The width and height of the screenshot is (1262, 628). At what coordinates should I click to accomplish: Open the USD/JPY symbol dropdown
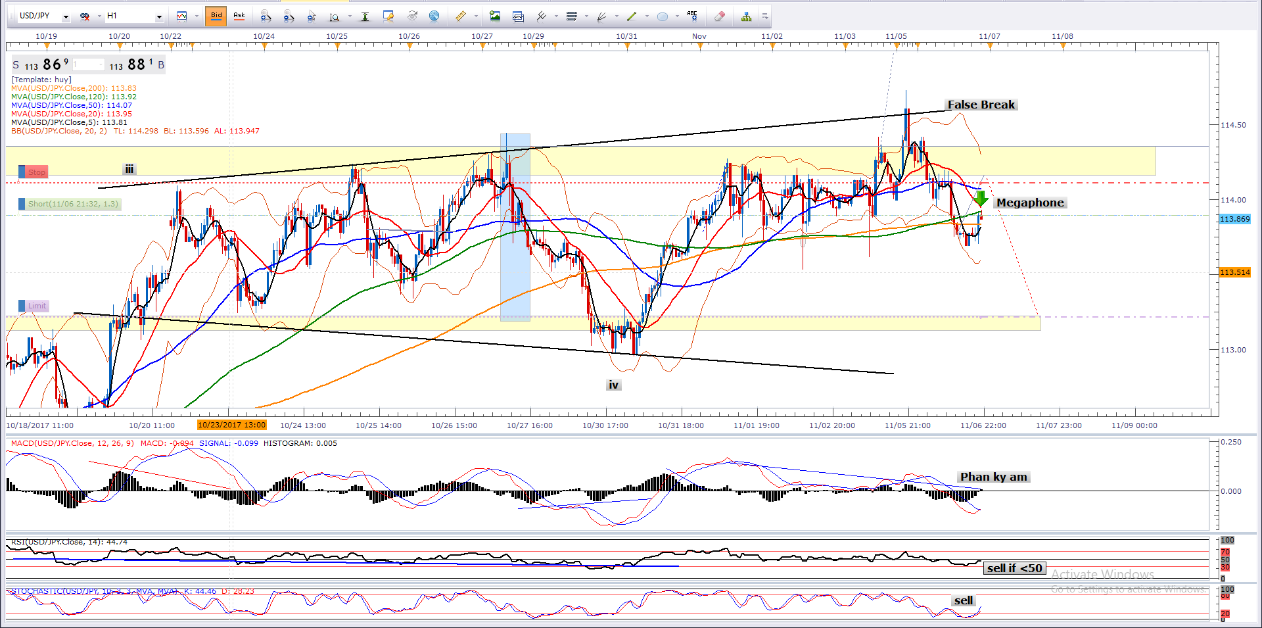(66, 16)
